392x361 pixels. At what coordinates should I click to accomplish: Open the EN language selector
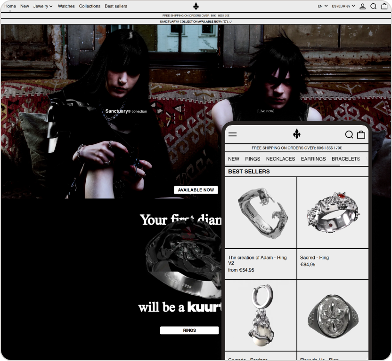coord(322,6)
